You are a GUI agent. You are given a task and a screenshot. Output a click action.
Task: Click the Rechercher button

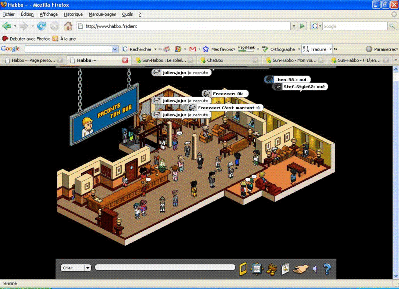point(137,49)
